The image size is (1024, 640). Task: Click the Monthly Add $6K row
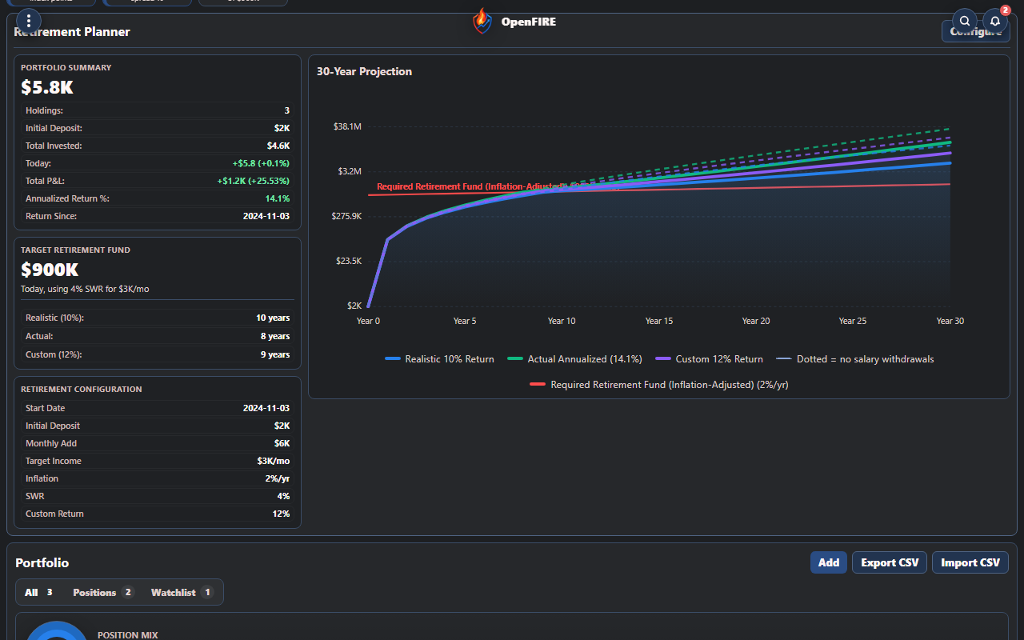click(158, 443)
